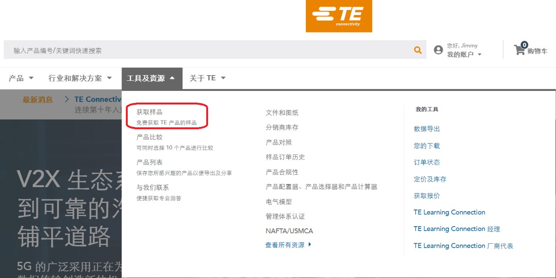Open 样品订单历史 link
The width and height of the screenshot is (556, 278).
tap(285, 157)
